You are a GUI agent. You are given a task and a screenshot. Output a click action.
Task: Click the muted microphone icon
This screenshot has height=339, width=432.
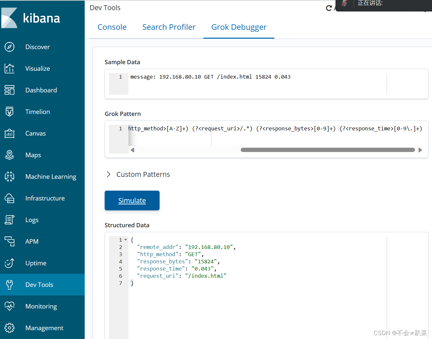(x=344, y=3)
